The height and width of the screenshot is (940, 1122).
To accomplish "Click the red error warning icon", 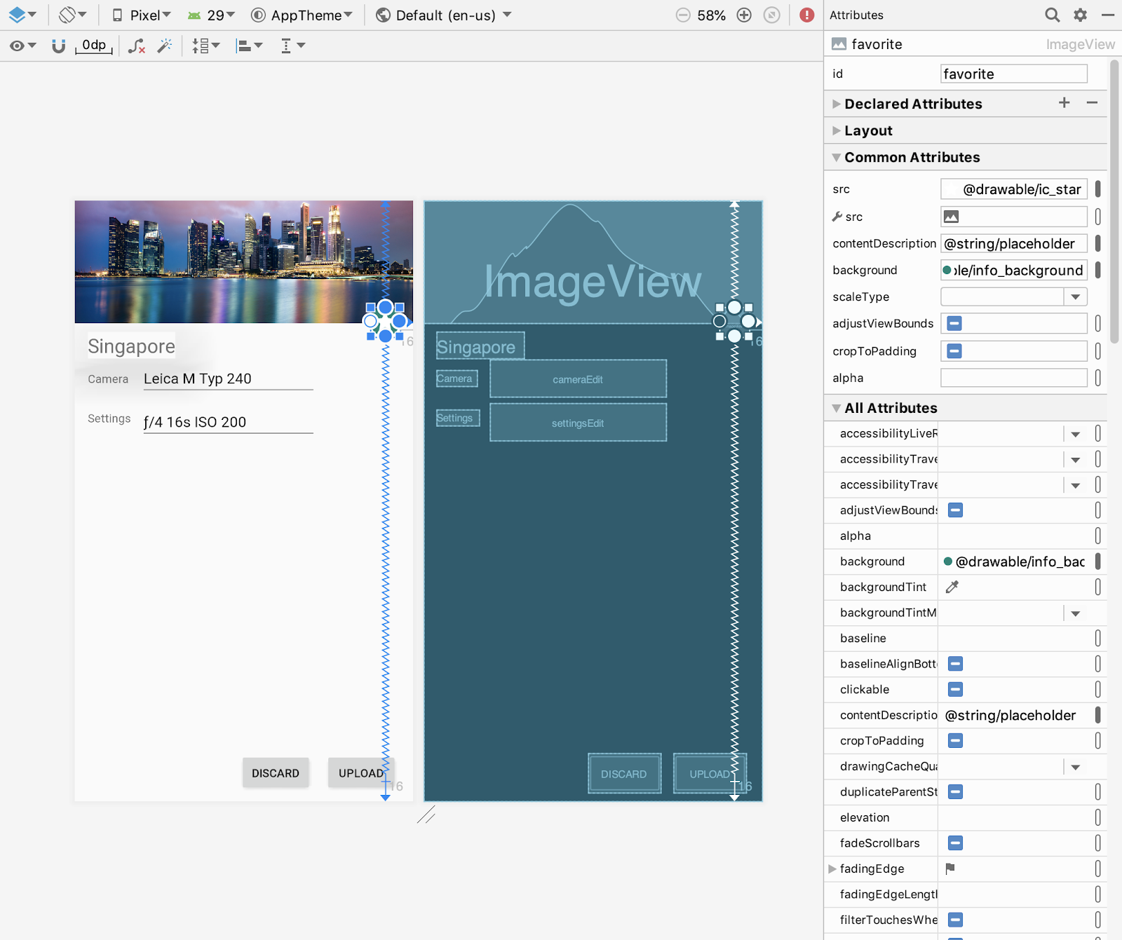I will click(807, 15).
